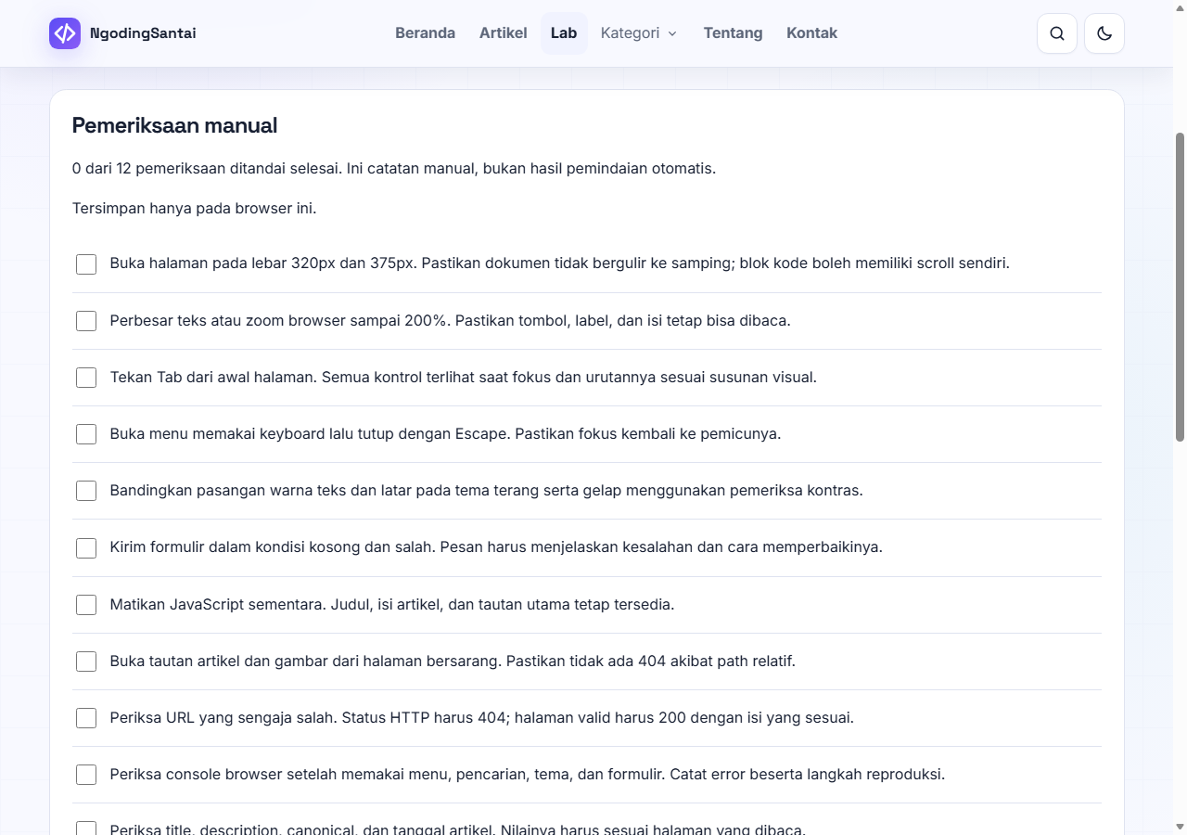This screenshot has width=1187, height=835.
Task: Go to the Beranda page
Action: coord(425,33)
